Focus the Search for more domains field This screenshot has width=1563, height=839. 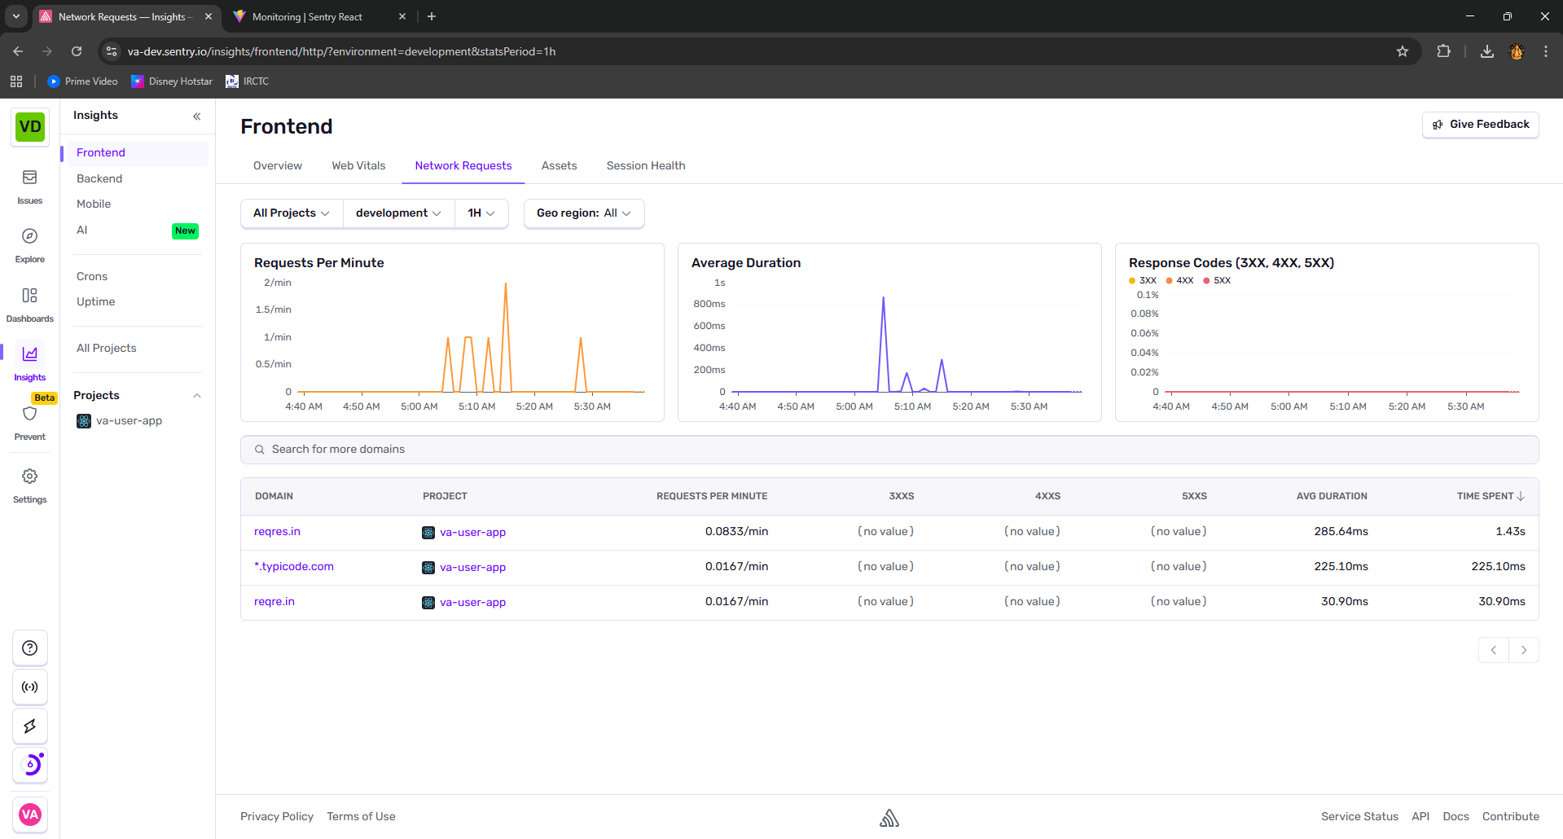click(x=889, y=450)
